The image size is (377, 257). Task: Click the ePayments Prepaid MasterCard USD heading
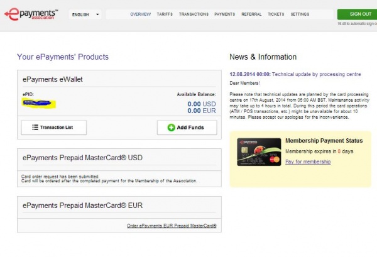(x=82, y=158)
